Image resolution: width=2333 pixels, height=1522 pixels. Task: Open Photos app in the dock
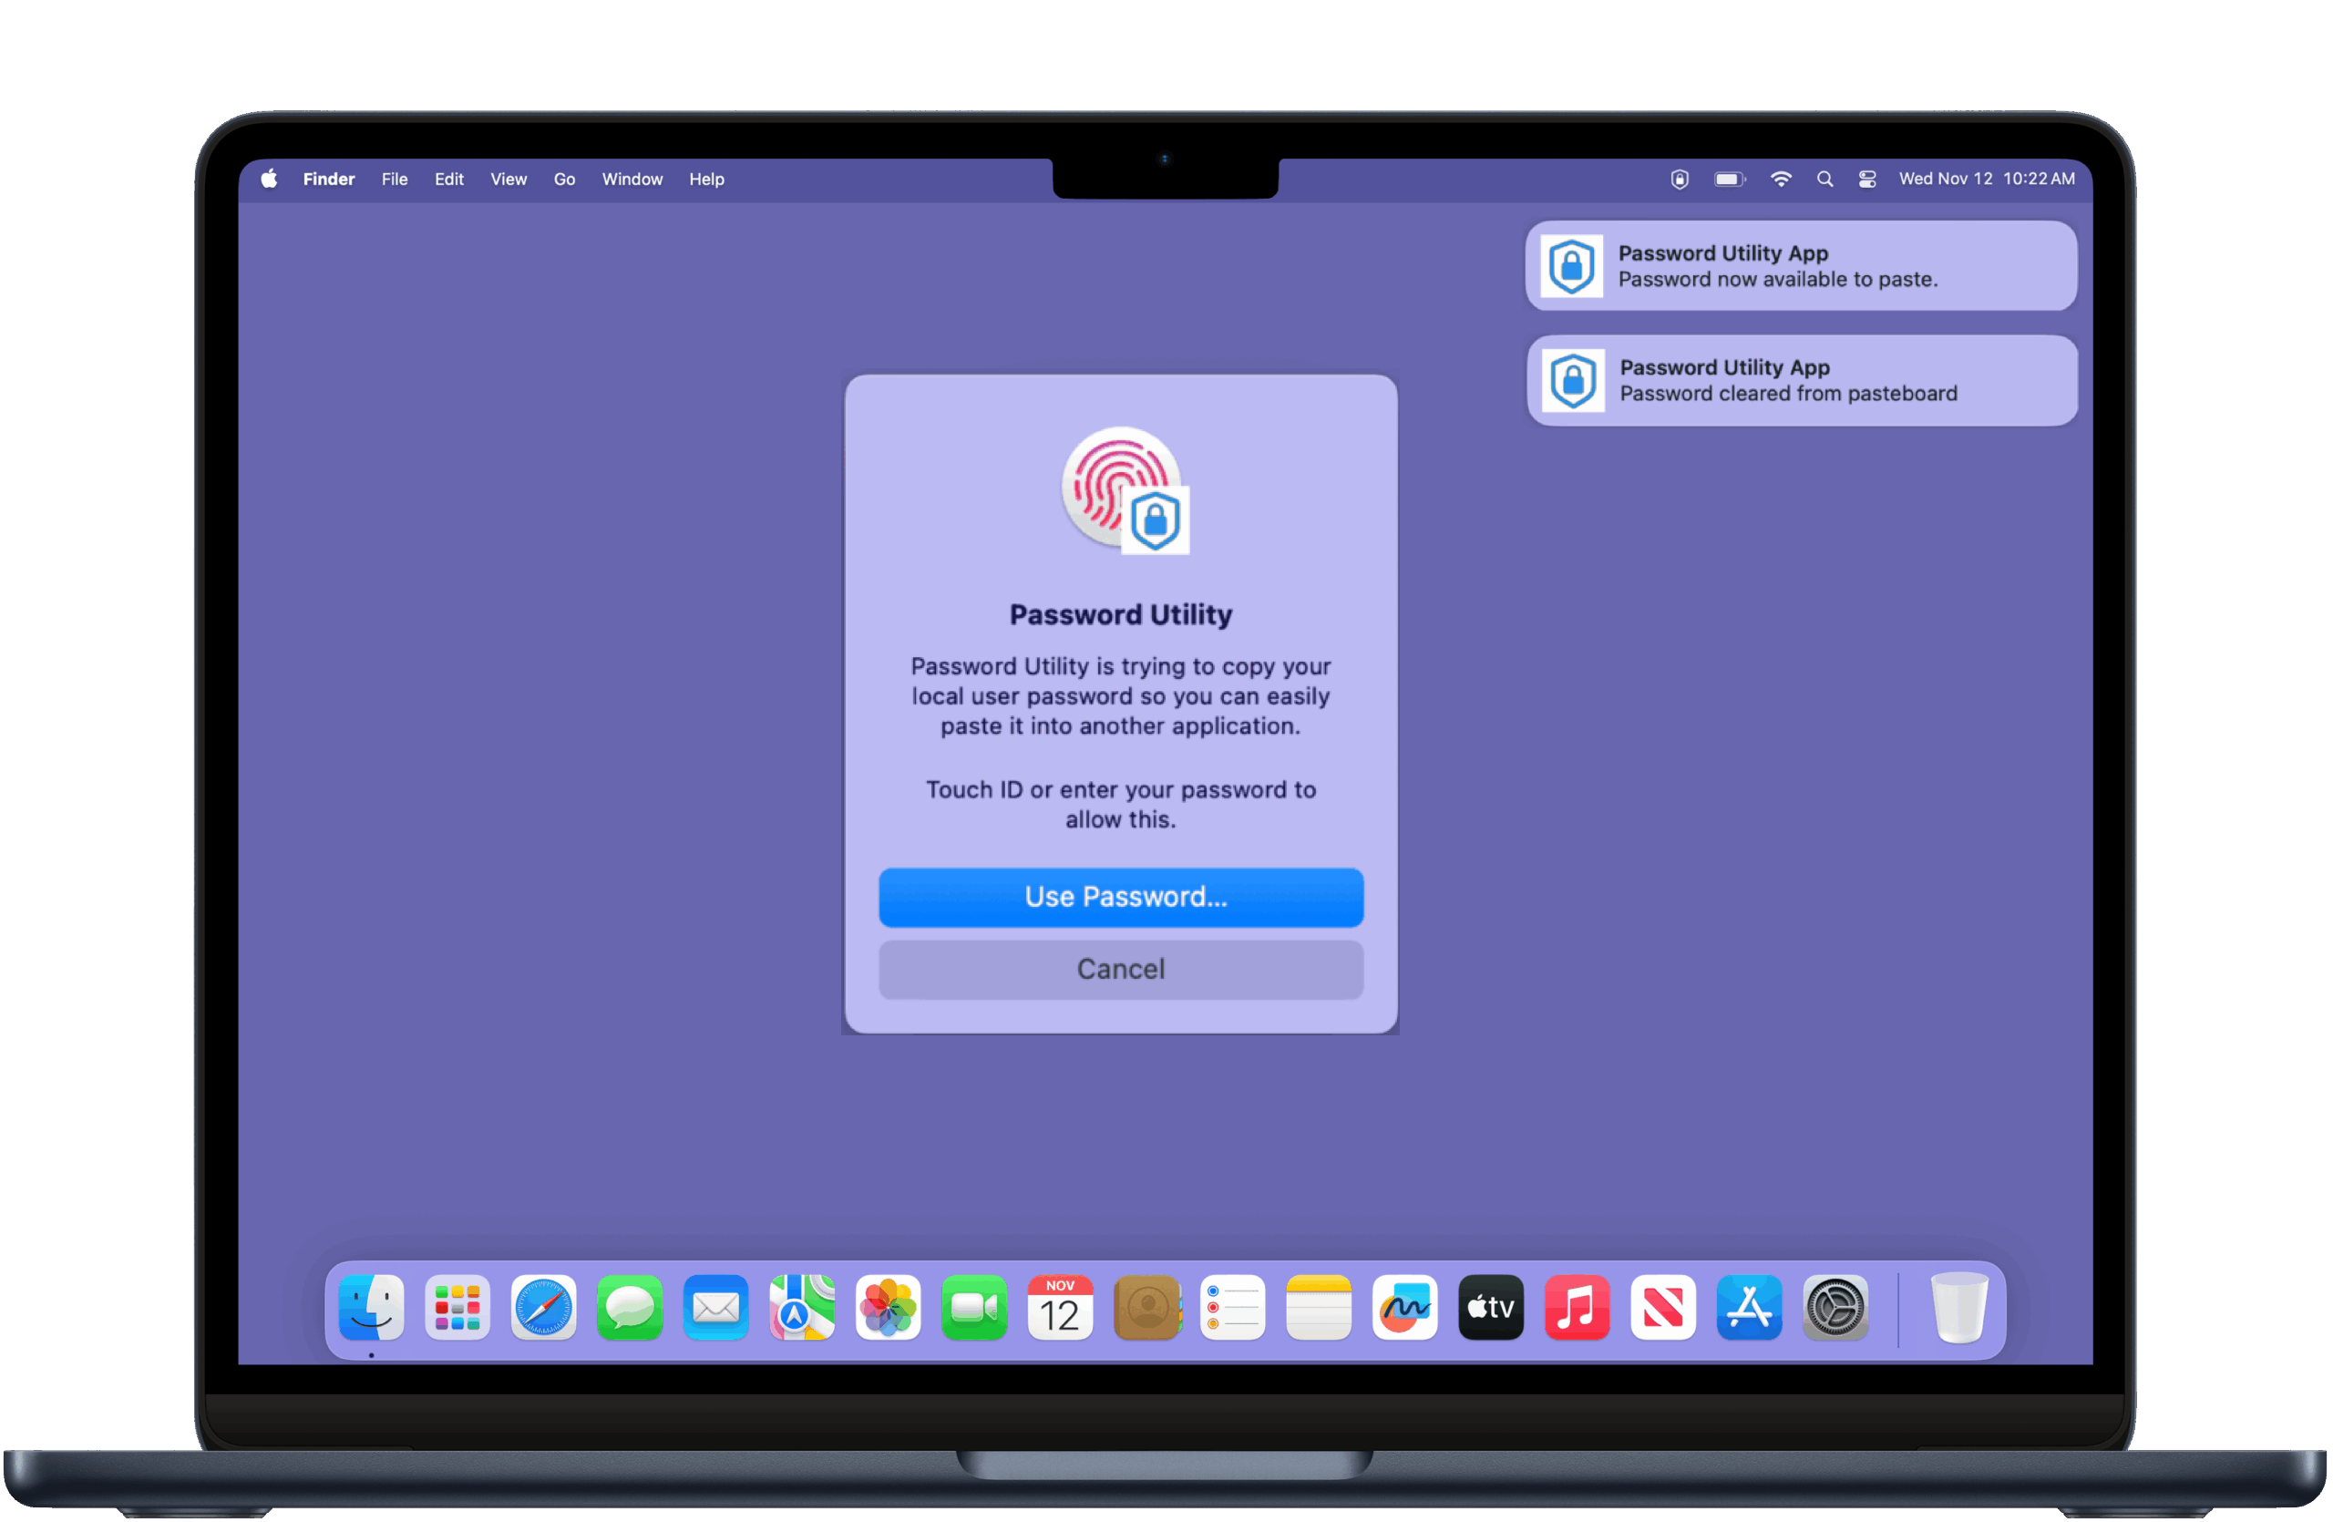click(x=889, y=1308)
